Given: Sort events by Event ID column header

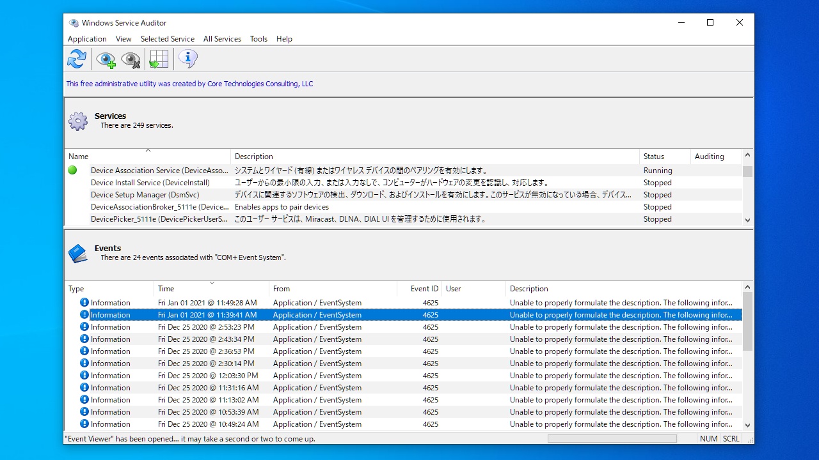Looking at the screenshot, I should (x=419, y=289).
